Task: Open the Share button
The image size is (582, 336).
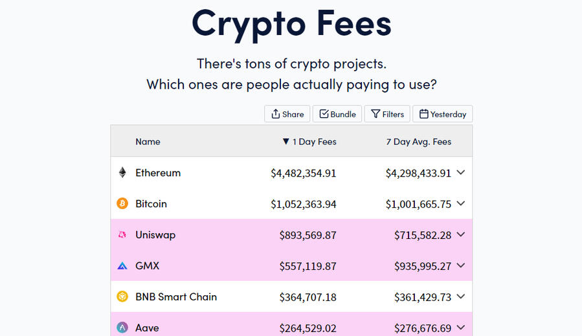Action: tap(287, 114)
